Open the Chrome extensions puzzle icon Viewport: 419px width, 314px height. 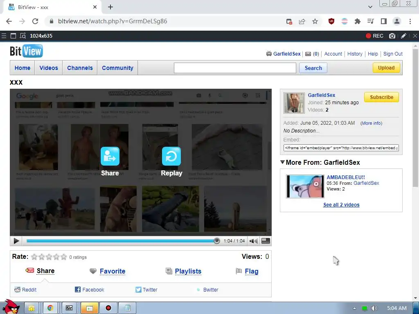tap(358, 21)
